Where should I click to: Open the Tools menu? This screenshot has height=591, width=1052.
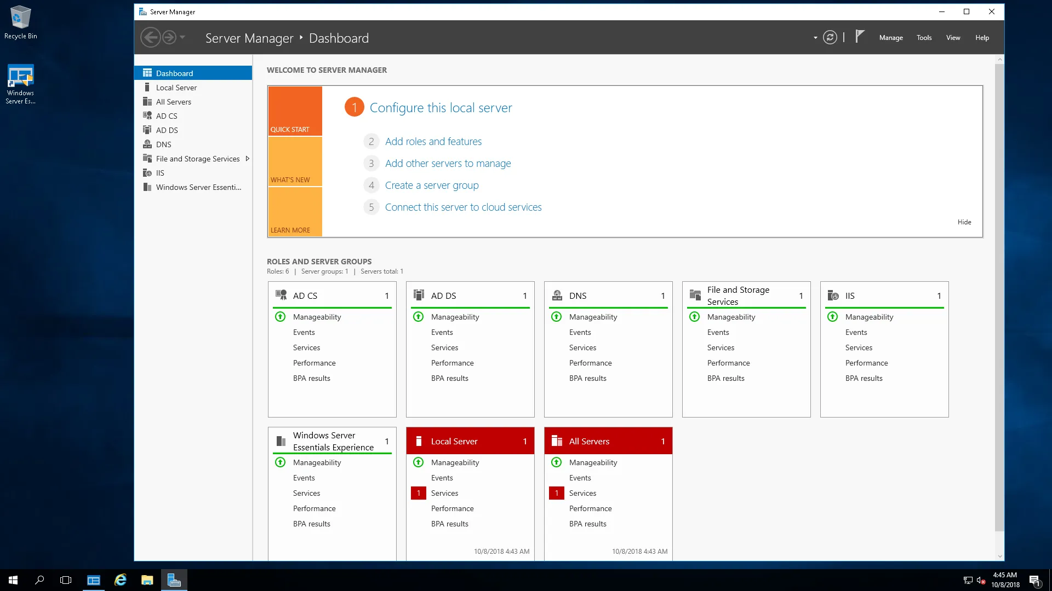[924, 38]
